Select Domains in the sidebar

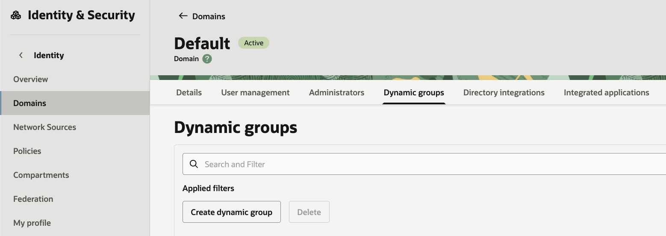(29, 103)
